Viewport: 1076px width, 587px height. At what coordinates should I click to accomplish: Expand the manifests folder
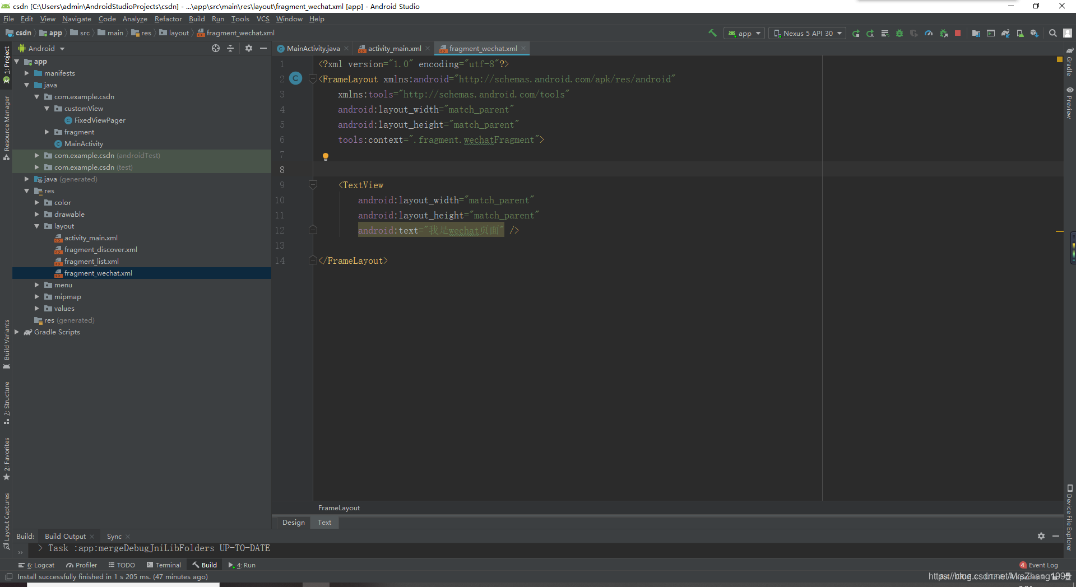point(27,73)
